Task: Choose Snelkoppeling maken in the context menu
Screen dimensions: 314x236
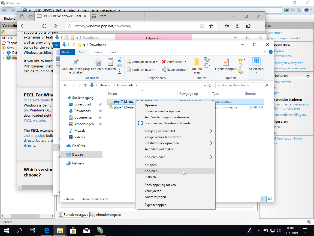Action: 175,185
